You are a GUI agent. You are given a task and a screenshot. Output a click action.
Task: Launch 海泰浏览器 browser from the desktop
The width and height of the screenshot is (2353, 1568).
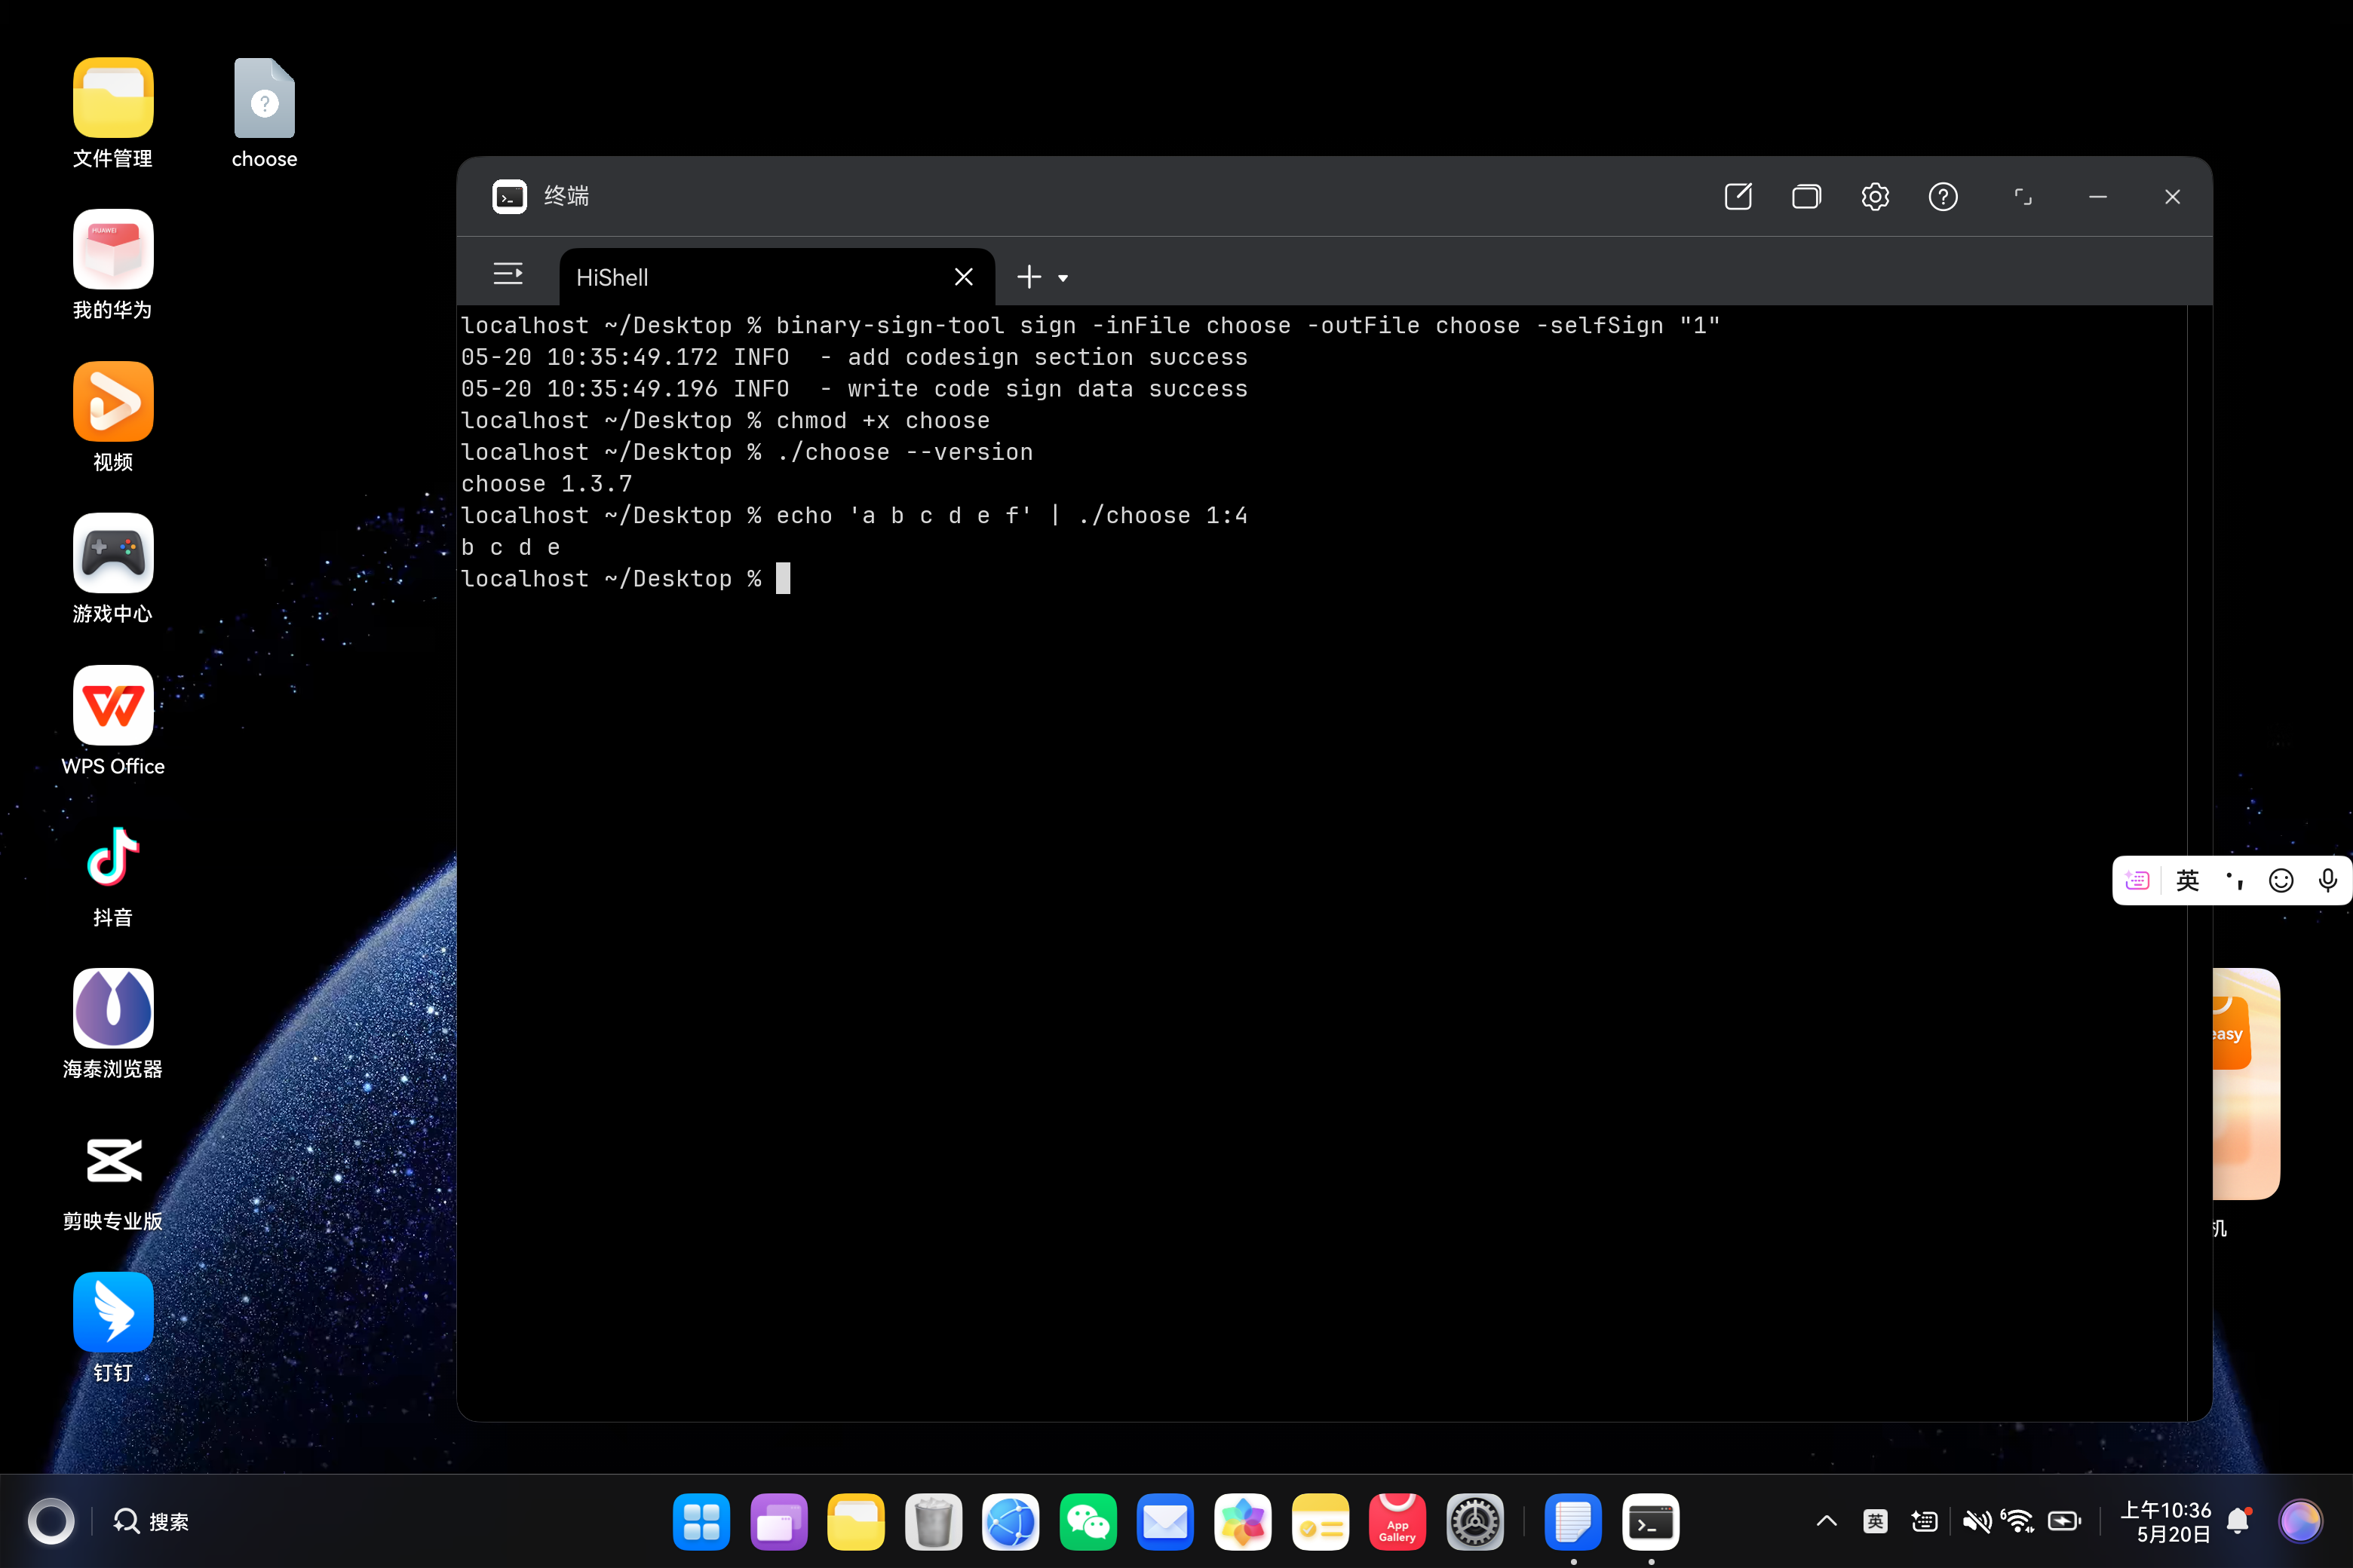(x=113, y=1008)
